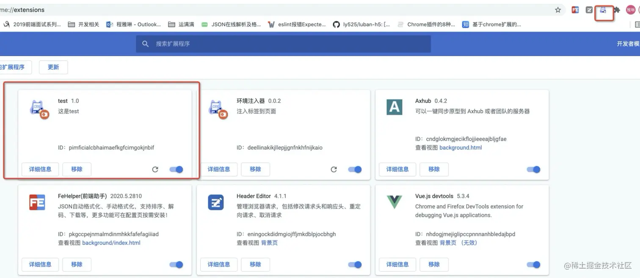Viewport: 640px width, 278px height.
Task: Click the 搜索扩展程序 search field
Action: coord(283,44)
